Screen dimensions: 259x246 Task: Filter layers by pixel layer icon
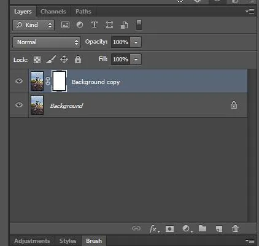pos(65,25)
